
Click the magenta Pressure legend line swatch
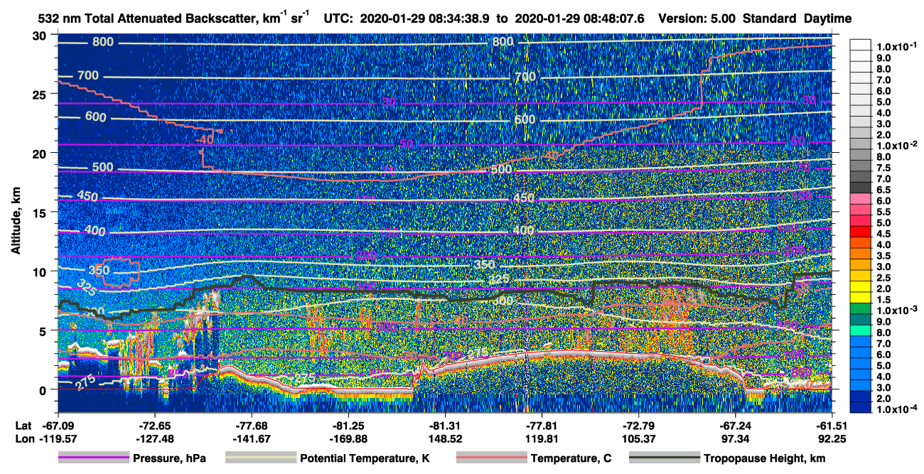[x=92, y=458]
